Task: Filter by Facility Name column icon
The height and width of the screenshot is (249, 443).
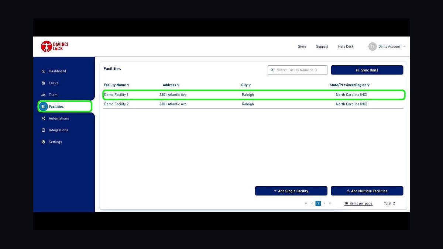Action: point(128,85)
